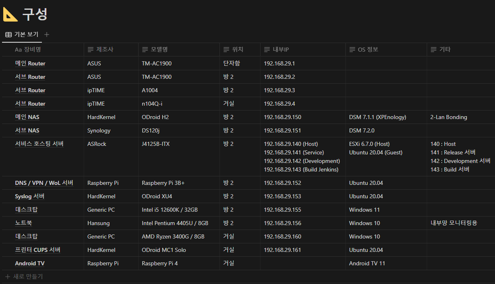495x284 pixels.
Task: Select the 192.168.29.150 IP cell
Action: click(x=303, y=117)
